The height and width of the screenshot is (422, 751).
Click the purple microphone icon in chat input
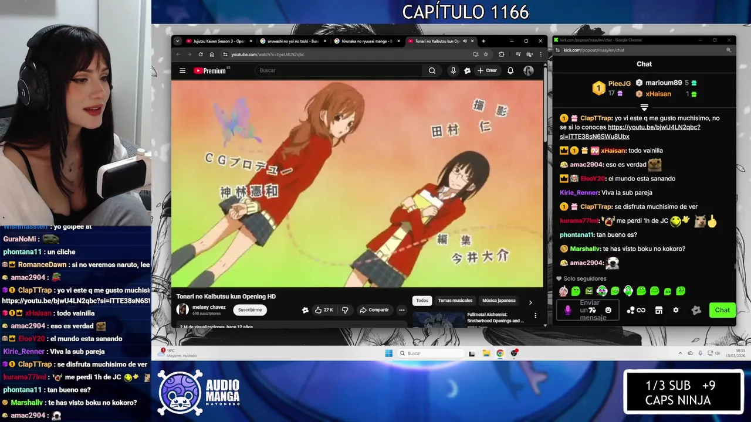click(567, 310)
